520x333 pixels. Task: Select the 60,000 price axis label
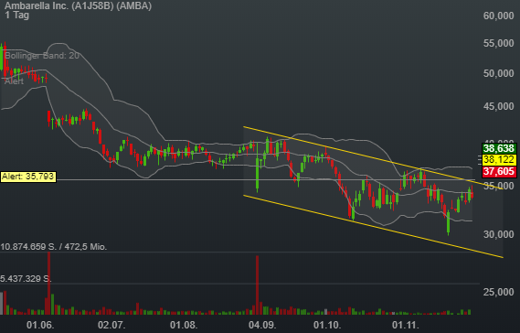(499, 16)
